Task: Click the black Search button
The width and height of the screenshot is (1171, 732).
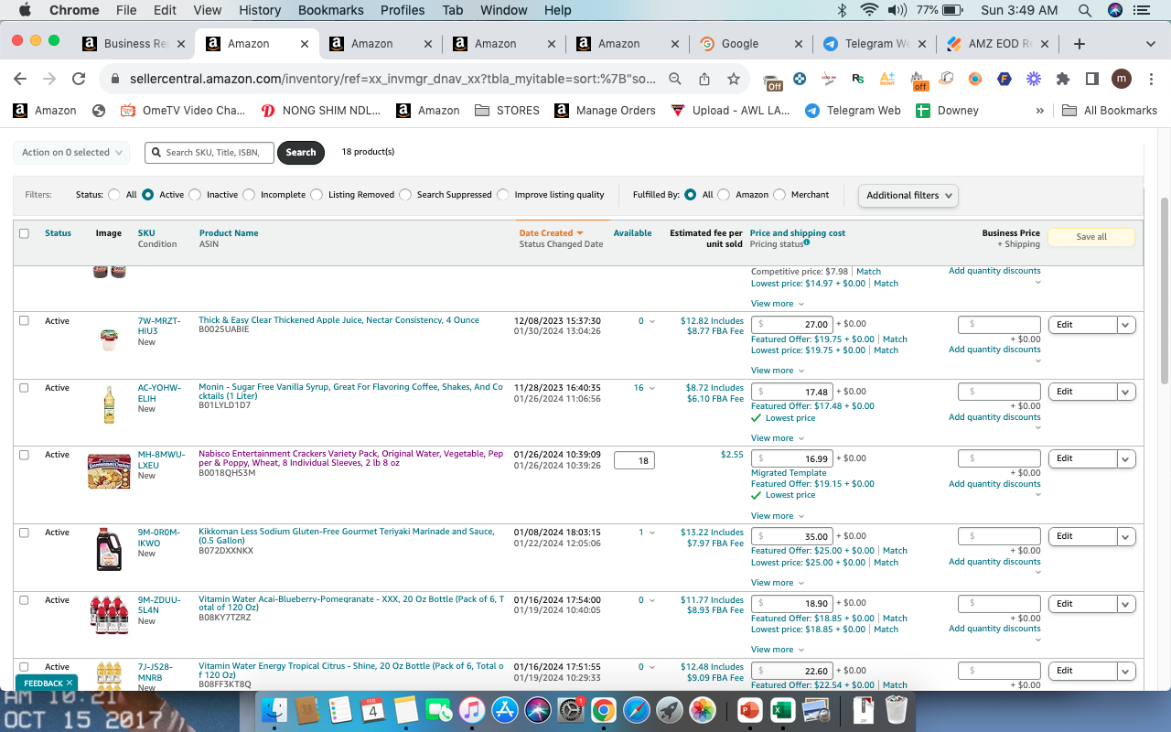Action: pos(300,153)
